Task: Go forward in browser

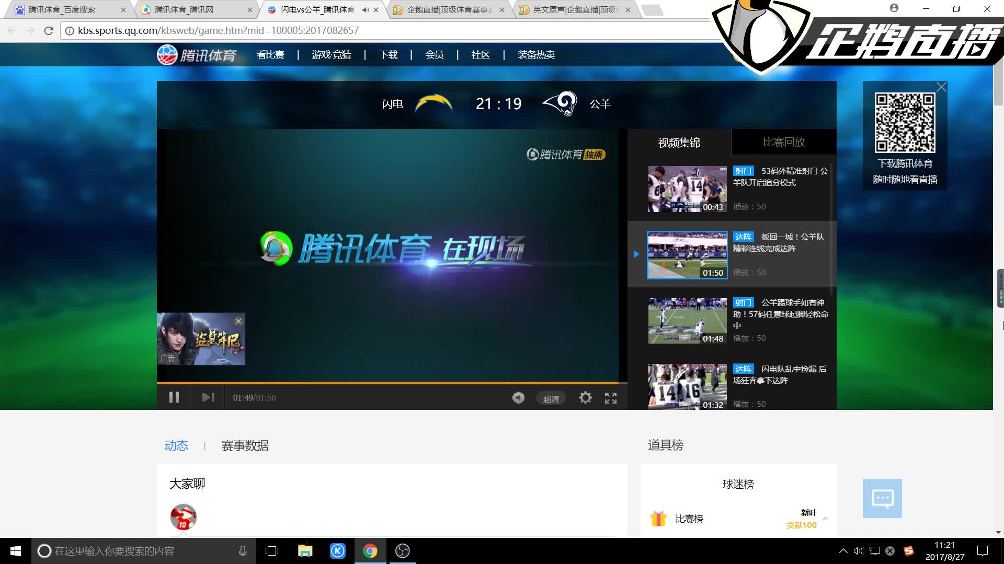Action: pos(30,31)
